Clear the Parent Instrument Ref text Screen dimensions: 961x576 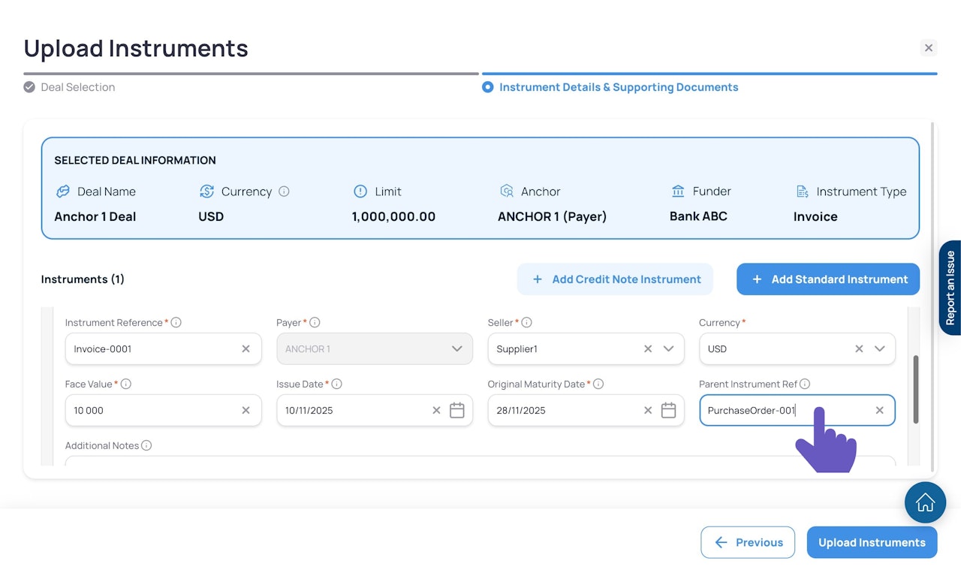[x=880, y=411]
